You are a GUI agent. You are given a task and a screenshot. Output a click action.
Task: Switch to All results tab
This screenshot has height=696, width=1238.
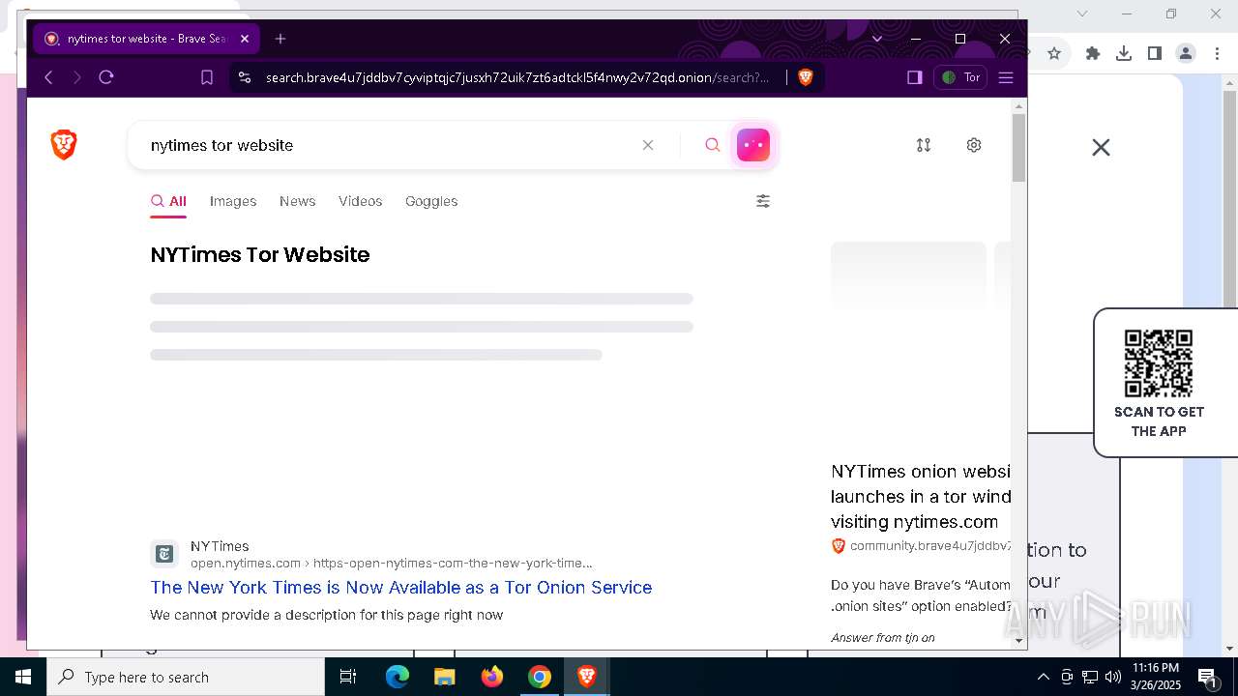168,201
